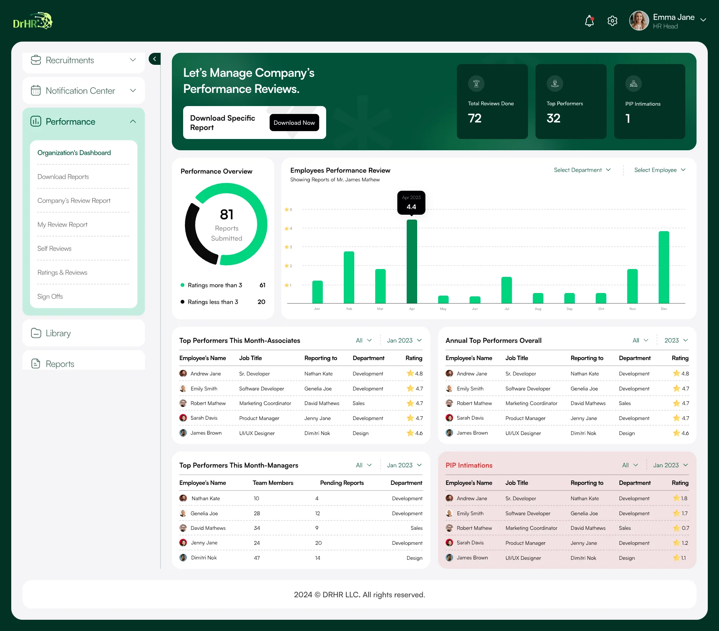Screen dimensions: 719x631
Task: Click the DrHR logo
Action: pyautogui.click(x=33, y=21)
